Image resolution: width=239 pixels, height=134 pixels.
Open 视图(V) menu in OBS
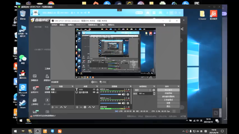(x=71, y=25)
